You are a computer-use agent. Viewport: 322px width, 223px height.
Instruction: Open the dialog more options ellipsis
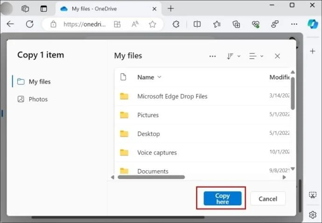coord(212,56)
